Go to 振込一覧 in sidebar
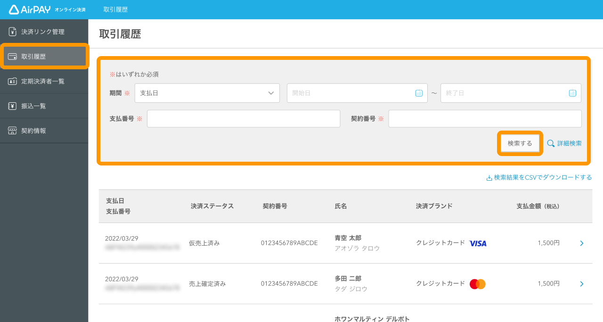The height and width of the screenshot is (322, 603). [44, 106]
